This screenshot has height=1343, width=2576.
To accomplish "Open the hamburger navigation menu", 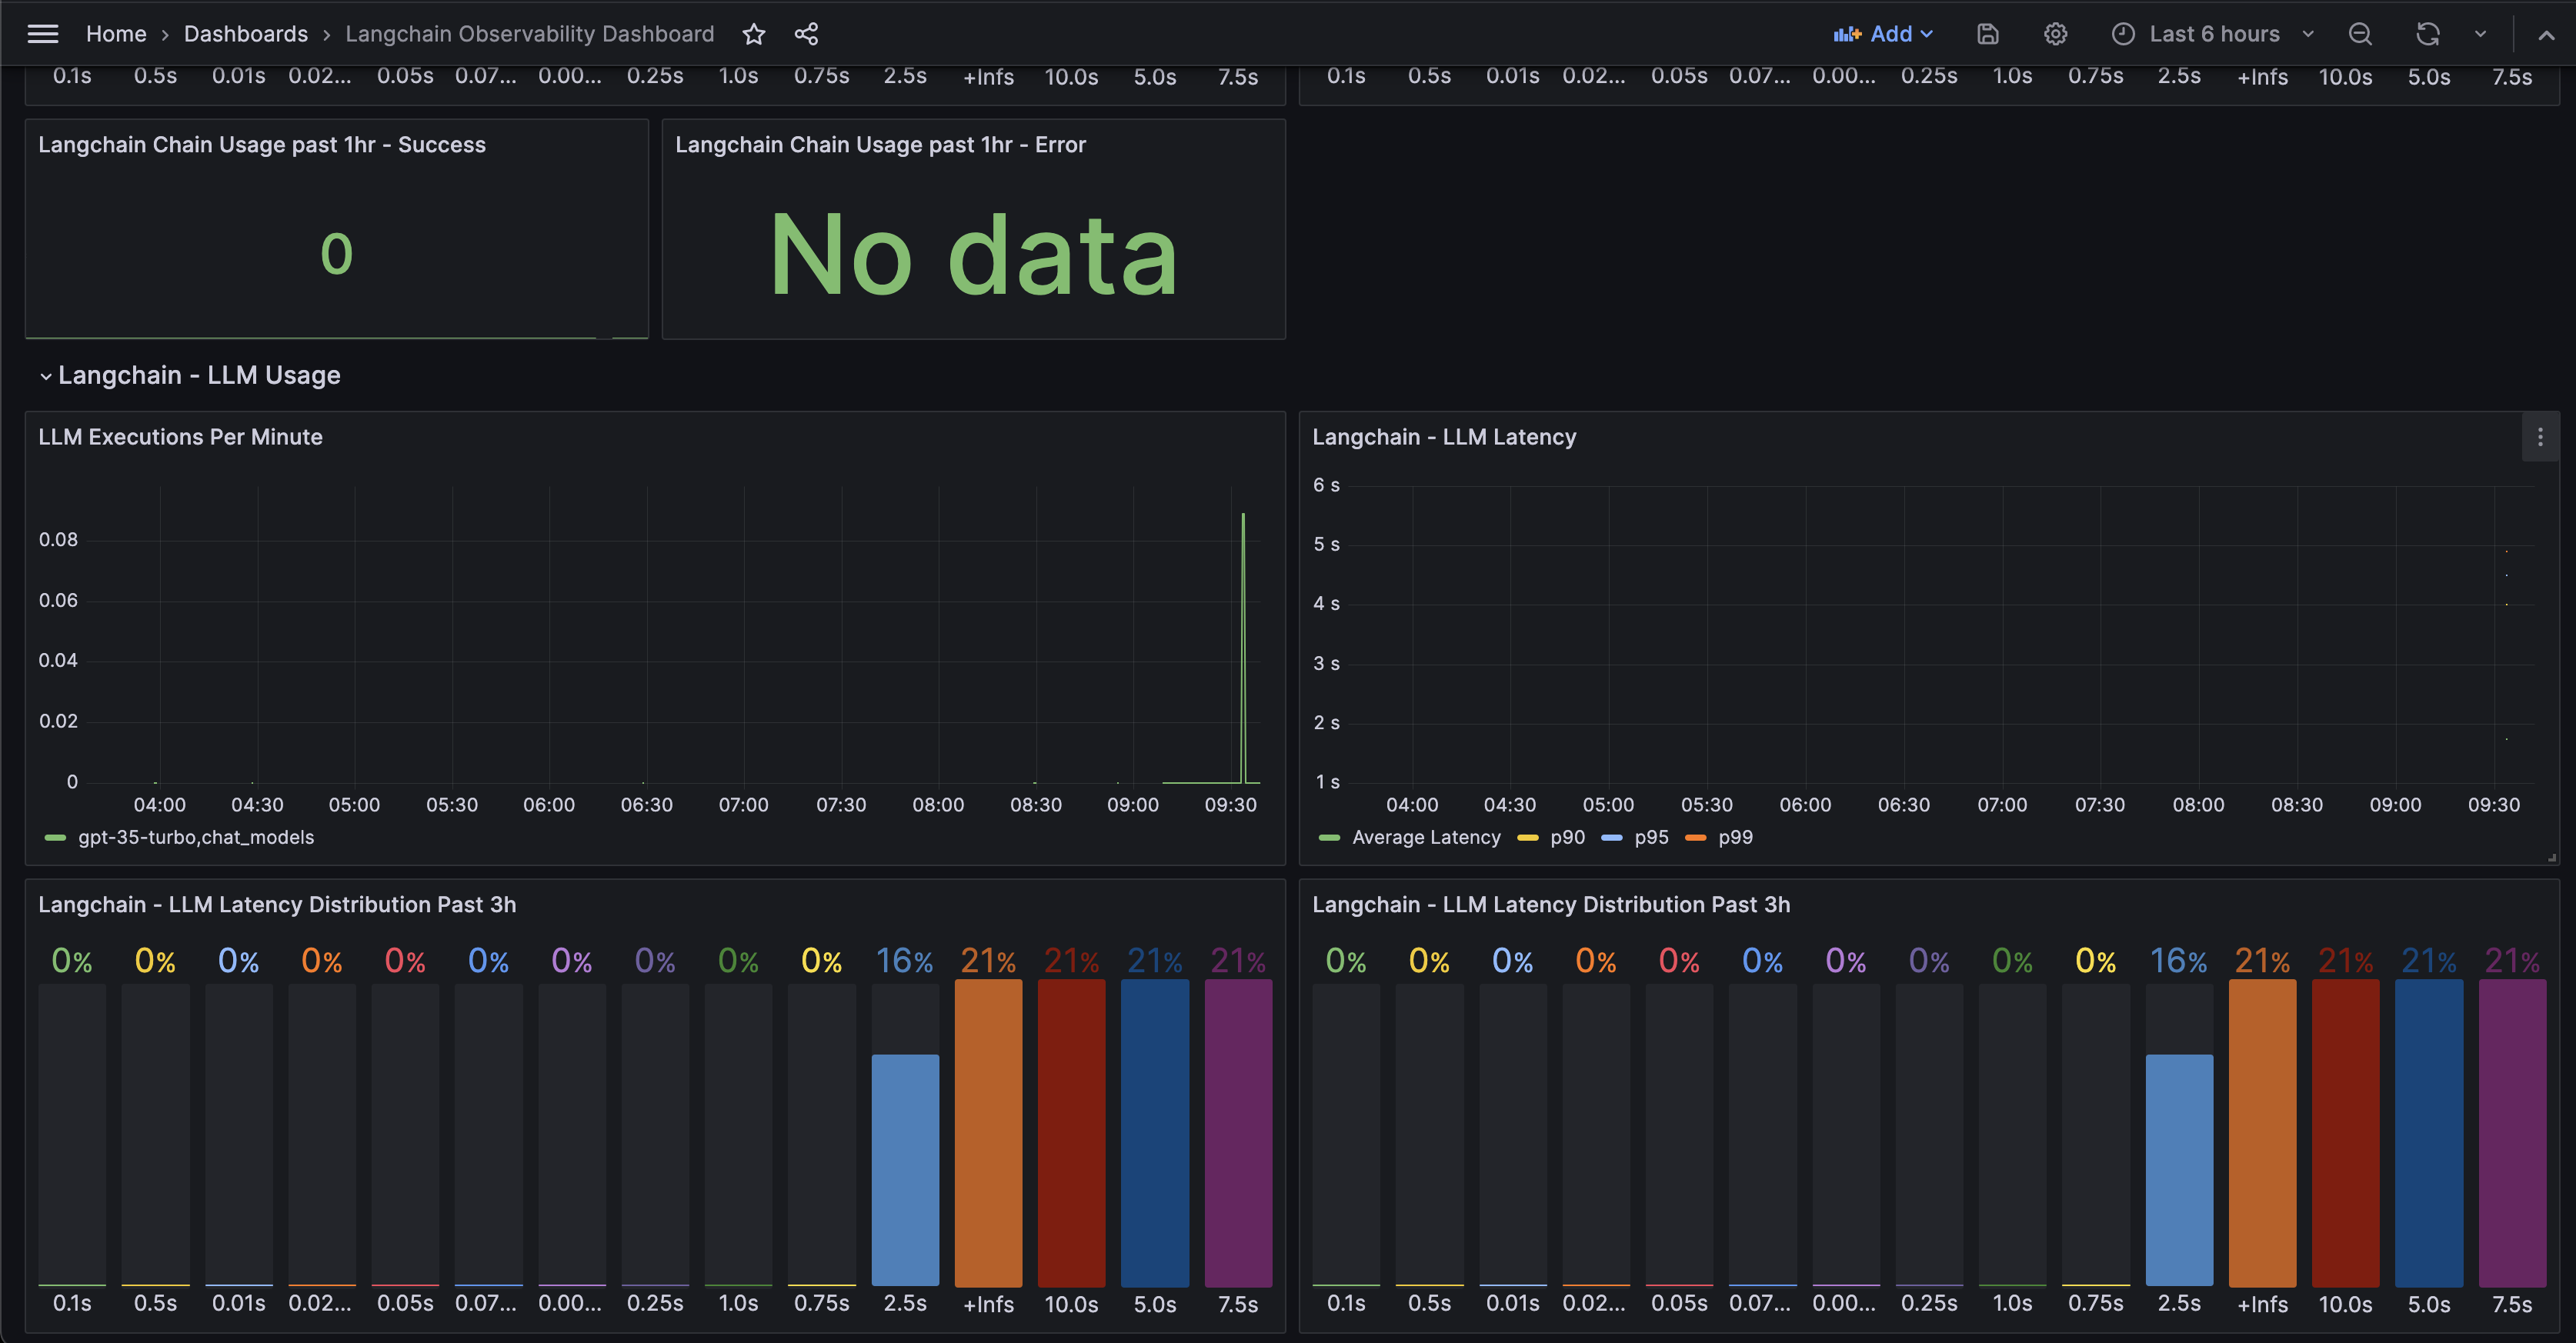I will pos(42,34).
